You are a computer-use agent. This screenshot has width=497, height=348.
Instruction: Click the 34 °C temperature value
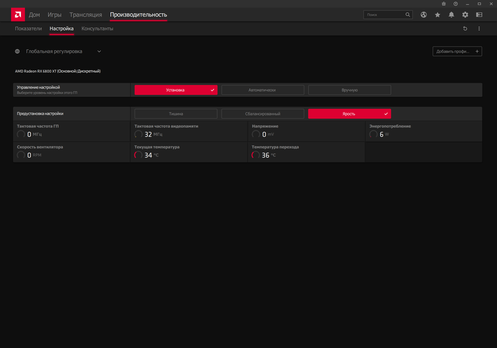pyautogui.click(x=151, y=155)
